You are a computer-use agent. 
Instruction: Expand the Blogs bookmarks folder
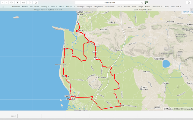point(89,7)
